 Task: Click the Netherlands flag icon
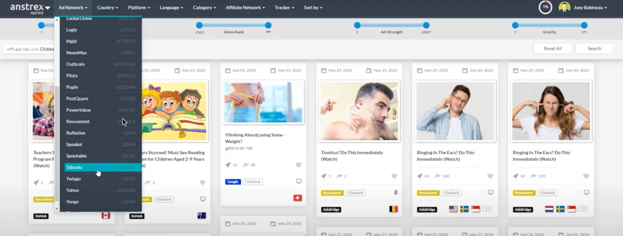[x=549, y=209]
